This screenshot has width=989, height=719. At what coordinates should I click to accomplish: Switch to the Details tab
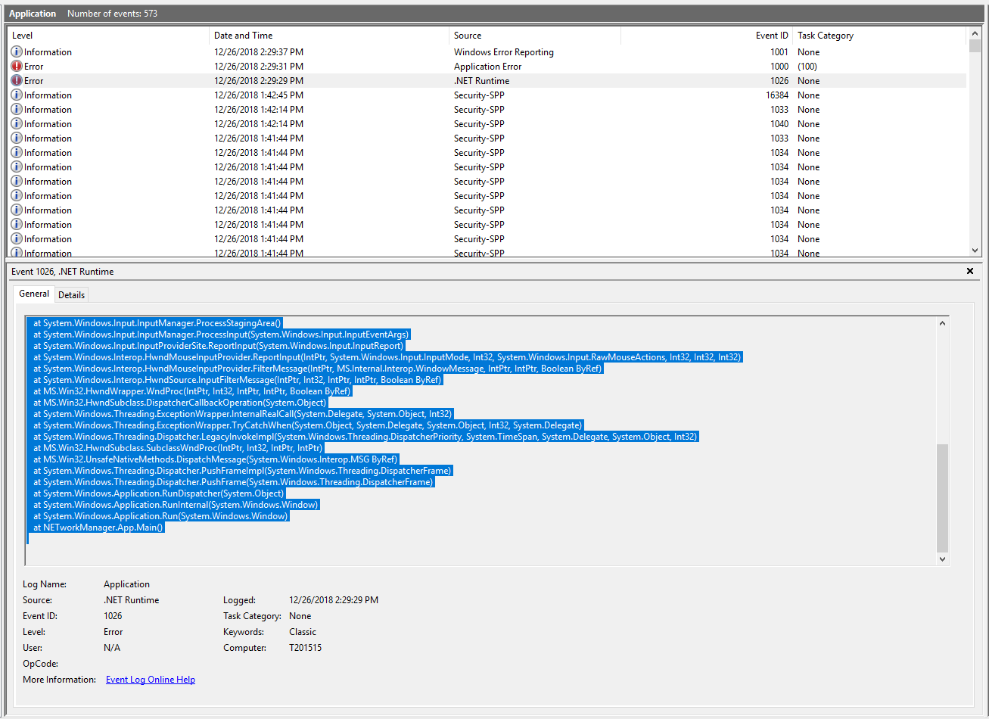71,294
